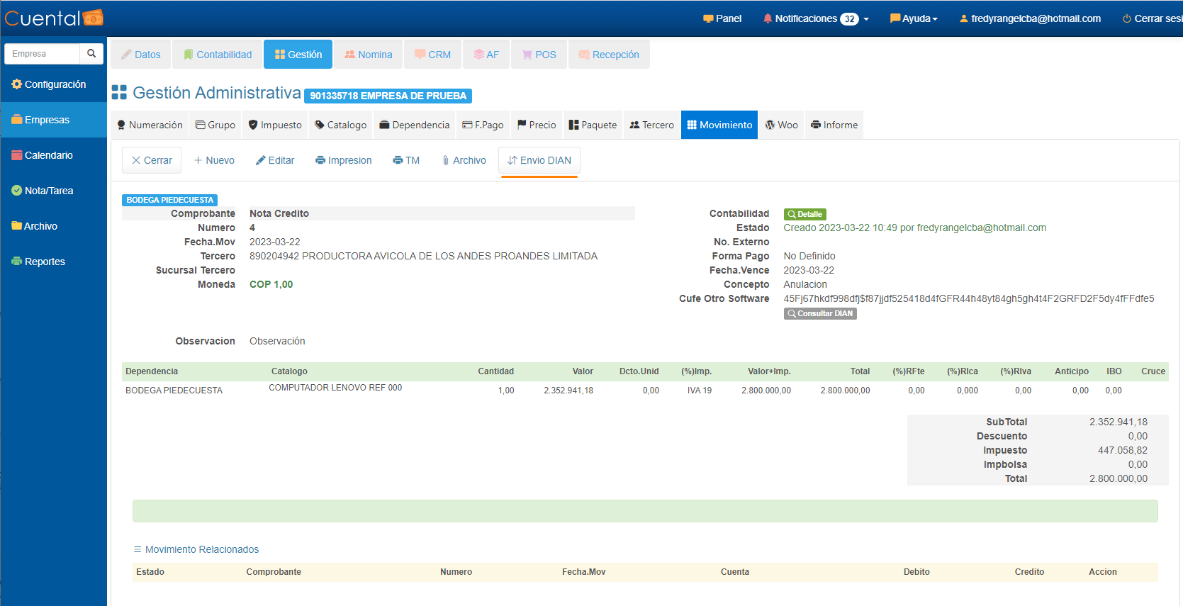Open the user account email link
Image resolution: width=1183 pixels, height=606 pixels.
pos(1030,18)
